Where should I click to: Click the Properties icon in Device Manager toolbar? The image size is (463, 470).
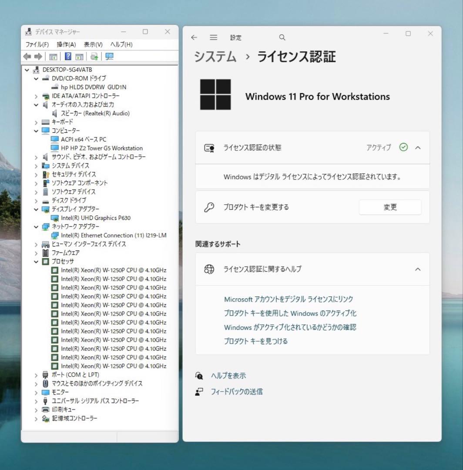(79, 57)
